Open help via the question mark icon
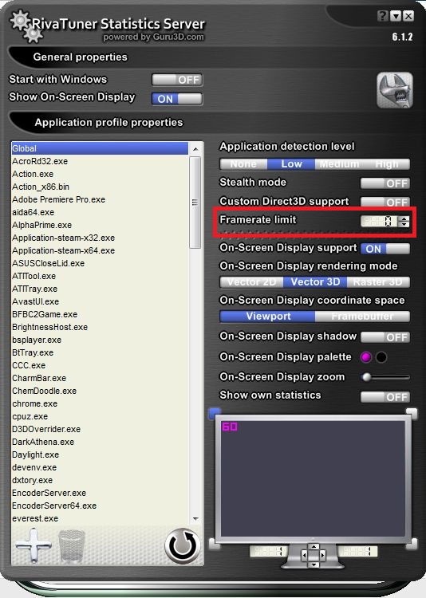 click(383, 16)
